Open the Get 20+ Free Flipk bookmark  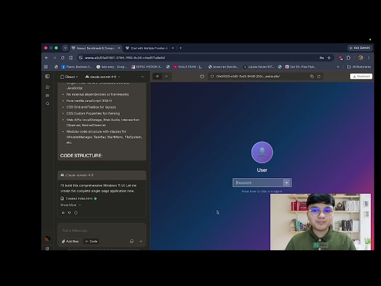coord(301,67)
